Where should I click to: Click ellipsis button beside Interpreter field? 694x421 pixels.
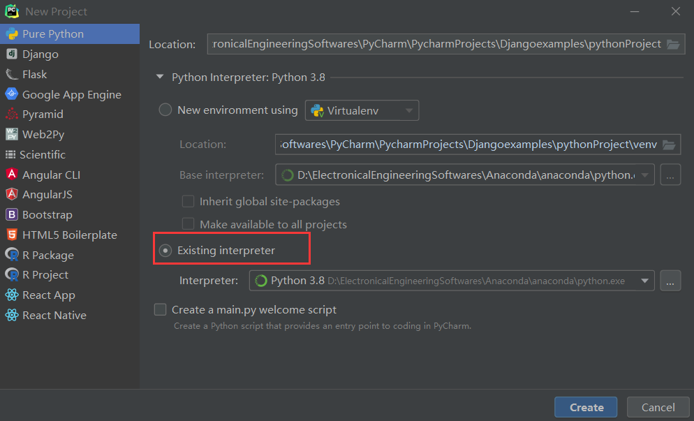tap(670, 281)
